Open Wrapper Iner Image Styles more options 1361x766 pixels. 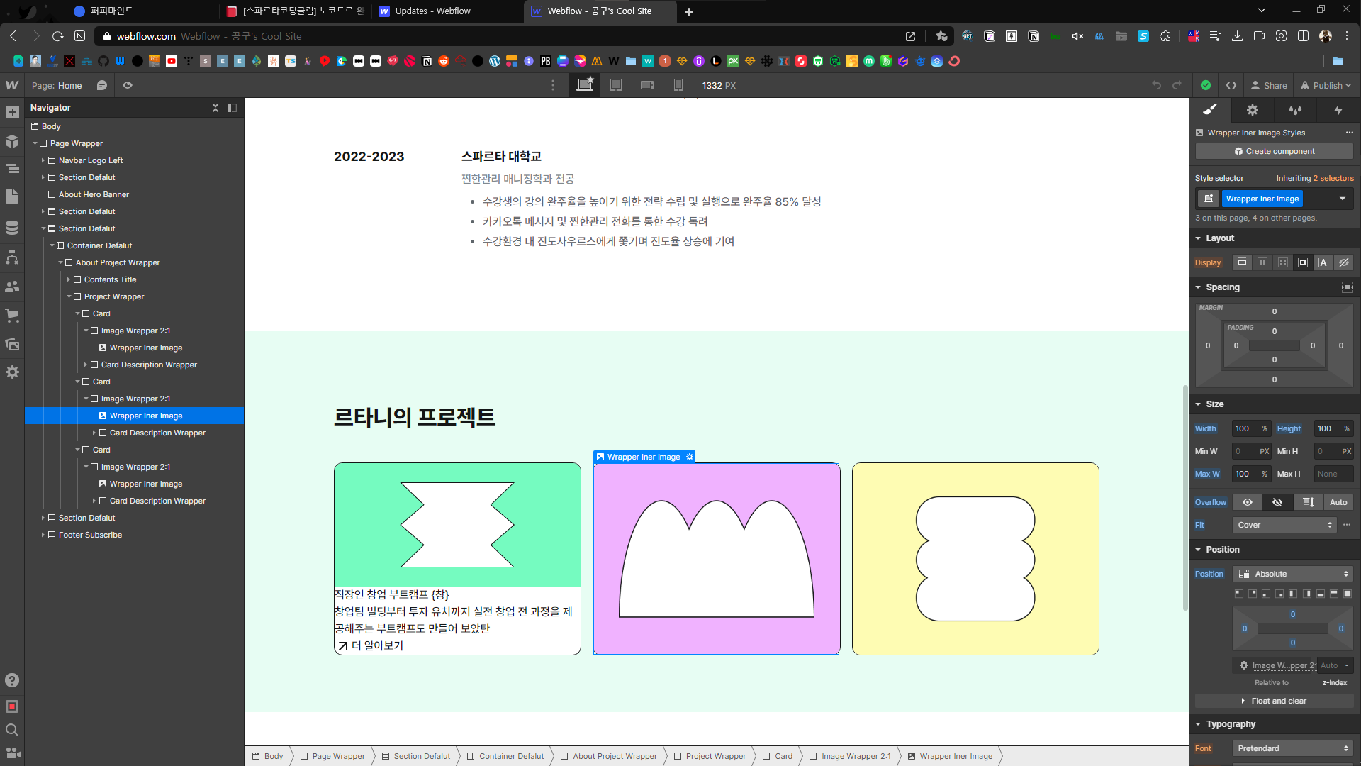(1349, 133)
